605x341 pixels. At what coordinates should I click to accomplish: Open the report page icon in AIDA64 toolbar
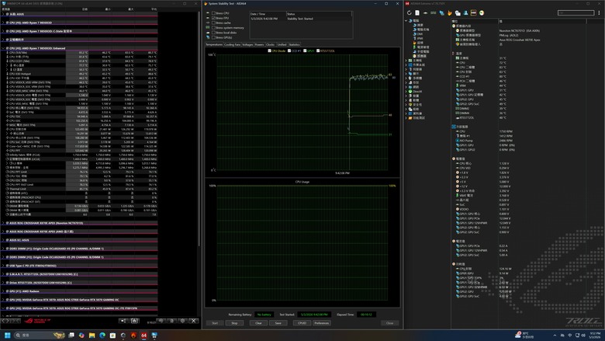pyautogui.click(x=417, y=12)
